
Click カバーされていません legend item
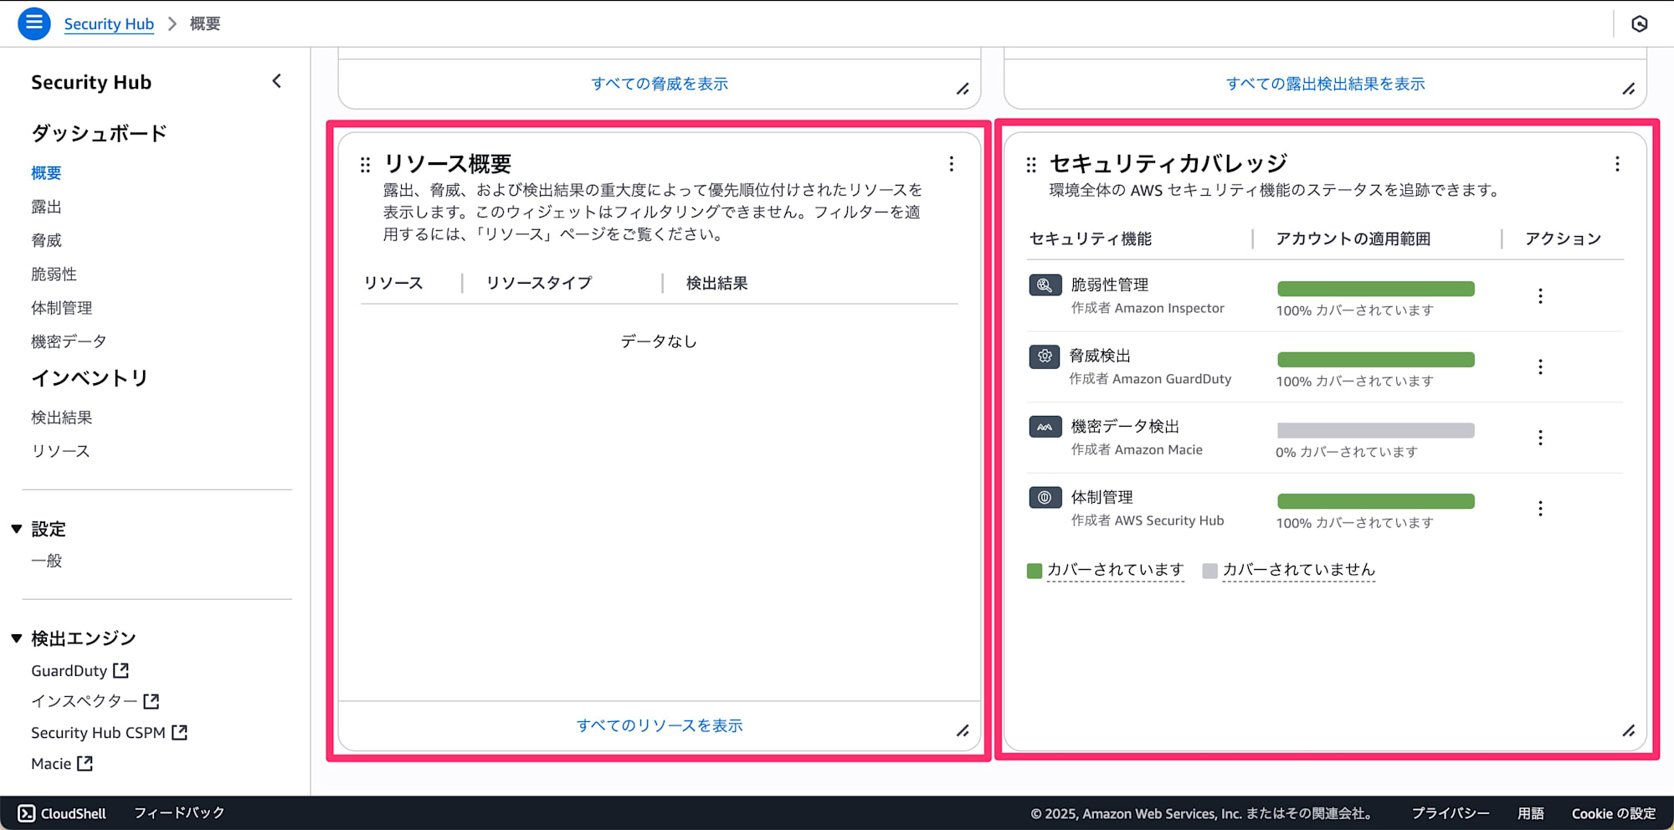(1289, 570)
